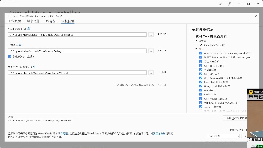Uncheck C++ Build Insights
Viewport: 263px width, 148px height.
(200, 65)
